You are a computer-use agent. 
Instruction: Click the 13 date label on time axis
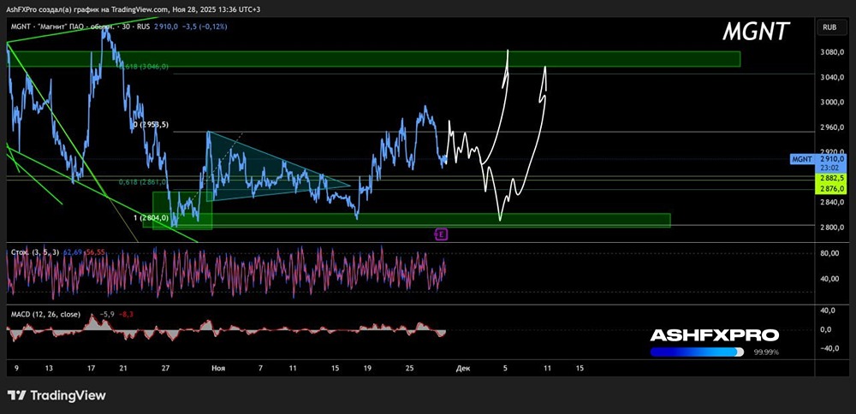(49, 368)
